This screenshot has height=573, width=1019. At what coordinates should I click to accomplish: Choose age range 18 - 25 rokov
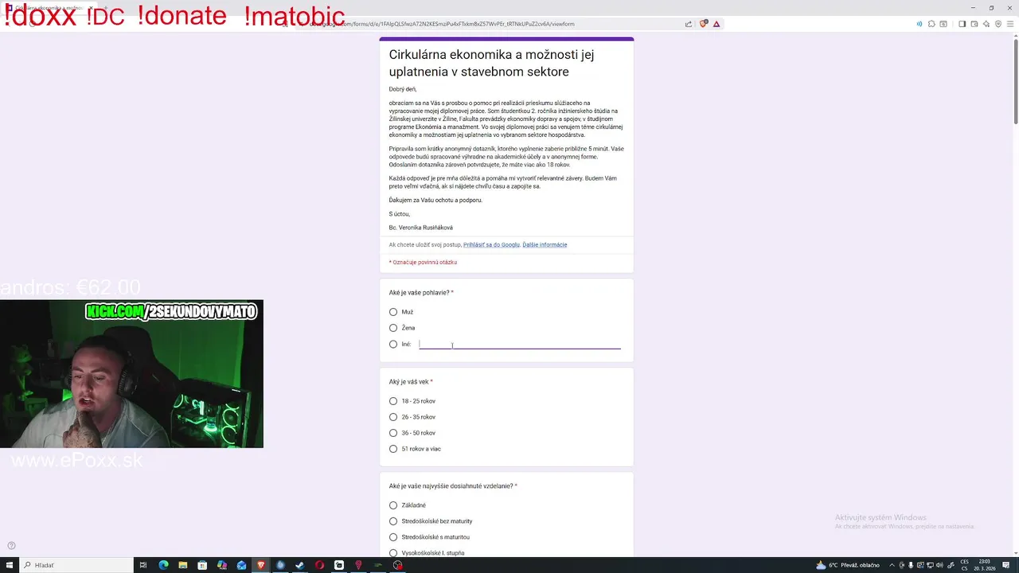[393, 401]
